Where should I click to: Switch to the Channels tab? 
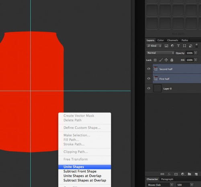172,40
